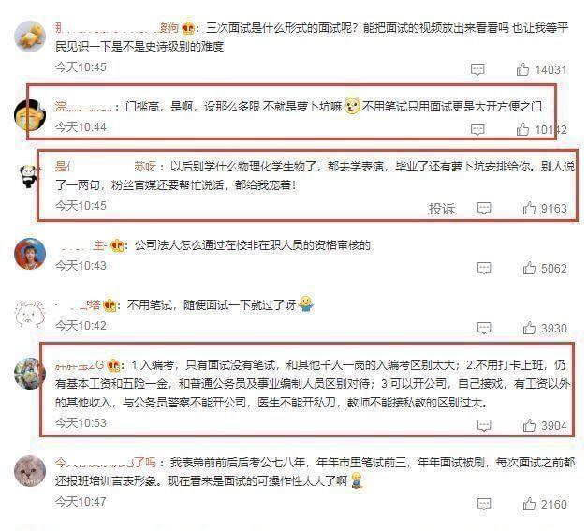The image size is (587, 531).
Task: Like the comment with 2160 likes
Action: [529, 504]
